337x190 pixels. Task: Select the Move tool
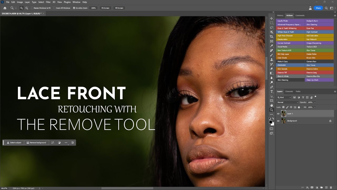[271, 18]
